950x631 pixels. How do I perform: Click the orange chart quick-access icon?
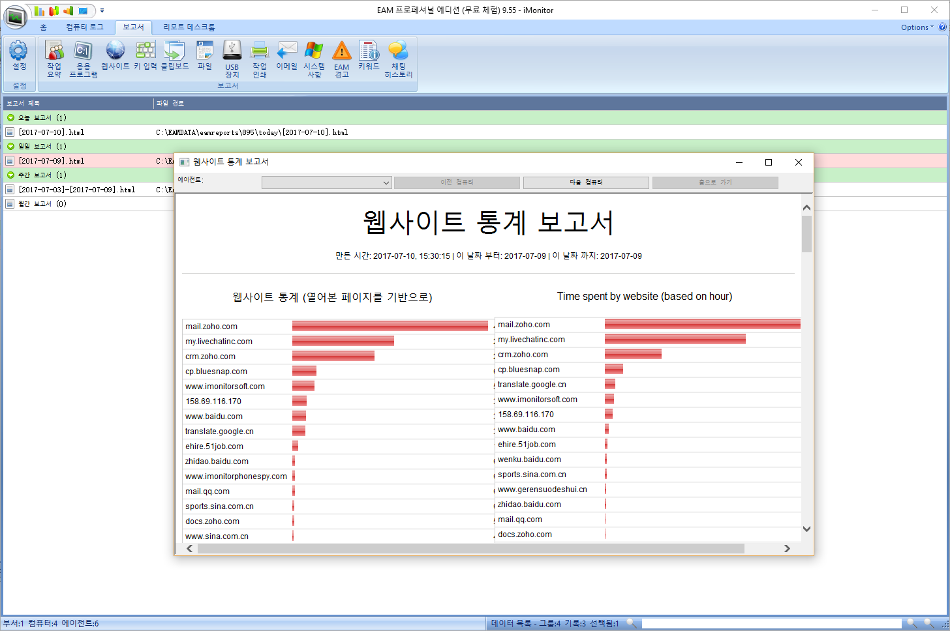(x=68, y=11)
